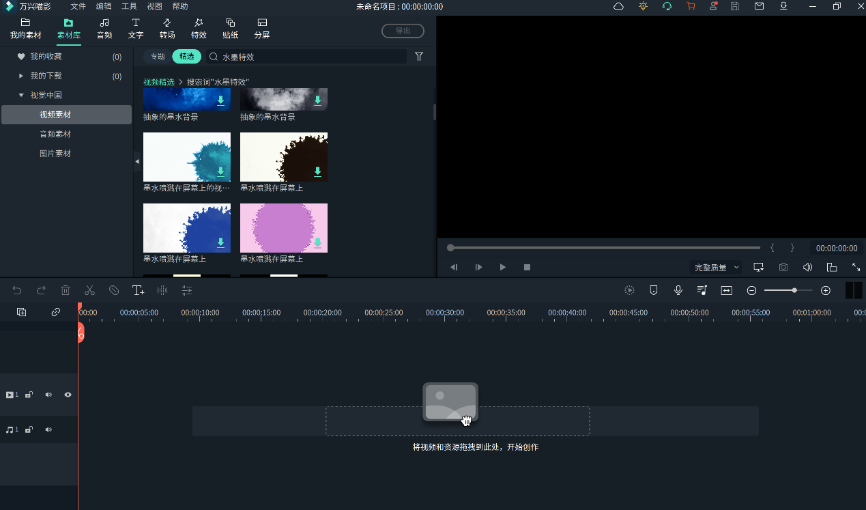Screen dimensions: 866x510
Task: Click the delete trash icon in timeline toolbar
Action: (66, 290)
